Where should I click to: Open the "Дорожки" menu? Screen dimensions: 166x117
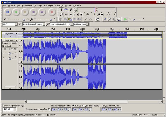[38, 5]
